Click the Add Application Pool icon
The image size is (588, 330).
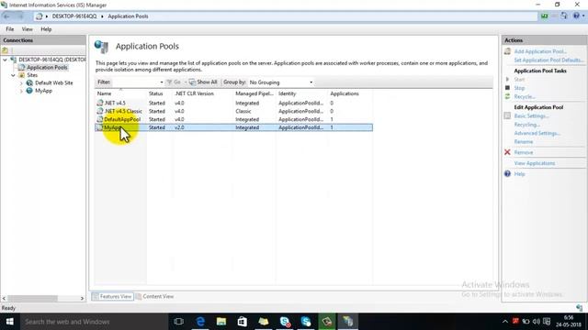[x=507, y=51]
